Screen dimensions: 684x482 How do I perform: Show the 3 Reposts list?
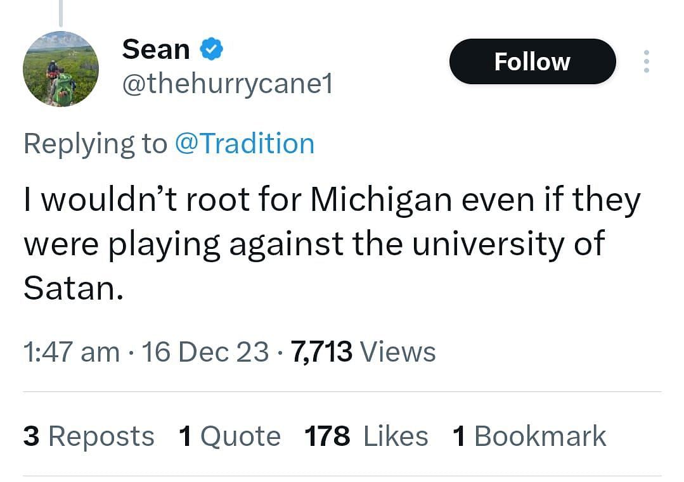click(x=89, y=436)
